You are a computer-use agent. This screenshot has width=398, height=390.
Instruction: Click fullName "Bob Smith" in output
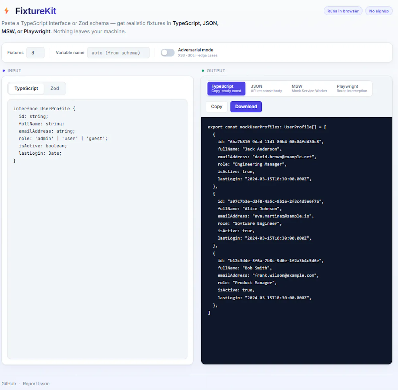pos(245,268)
